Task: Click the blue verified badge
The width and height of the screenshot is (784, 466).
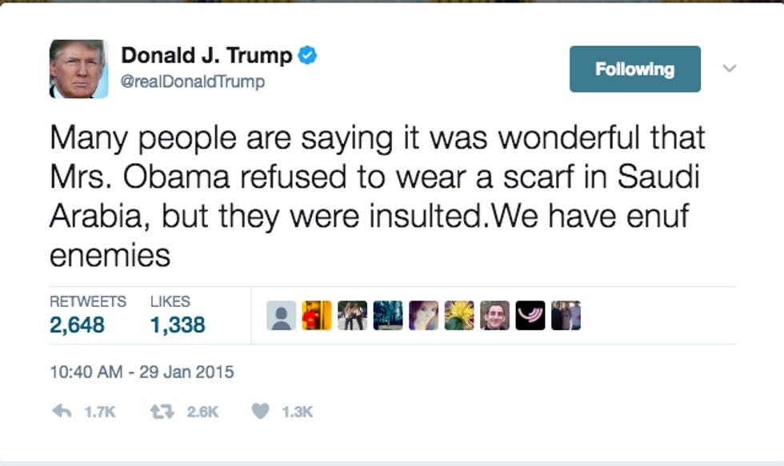Action: click(307, 55)
